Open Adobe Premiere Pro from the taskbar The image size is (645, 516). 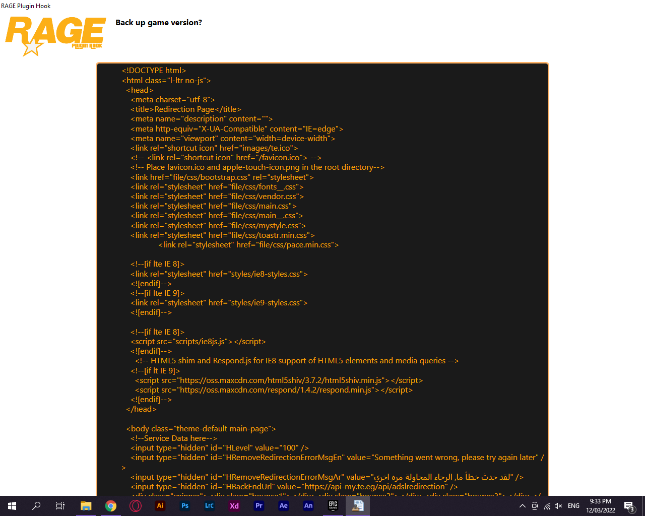tap(259, 506)
